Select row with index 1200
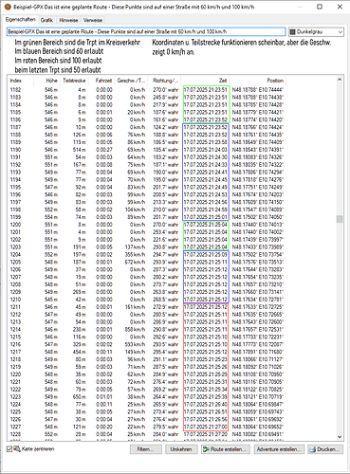This screenshot has width=350, height=474. [x=147, y=225]
